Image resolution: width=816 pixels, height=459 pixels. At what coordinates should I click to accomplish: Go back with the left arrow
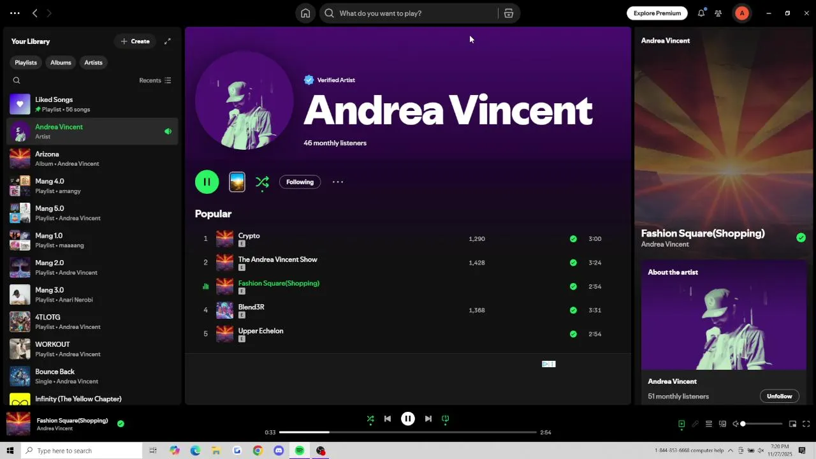[35, 13]
